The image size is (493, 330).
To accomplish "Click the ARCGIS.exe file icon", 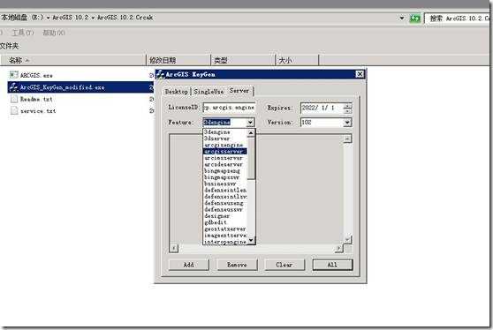I will pyautogui.click(x=14, y=75).
